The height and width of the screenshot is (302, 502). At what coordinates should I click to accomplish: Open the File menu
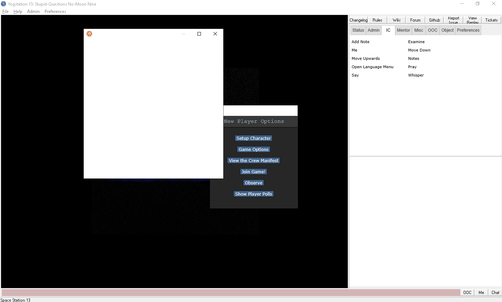tap(6, 11)
